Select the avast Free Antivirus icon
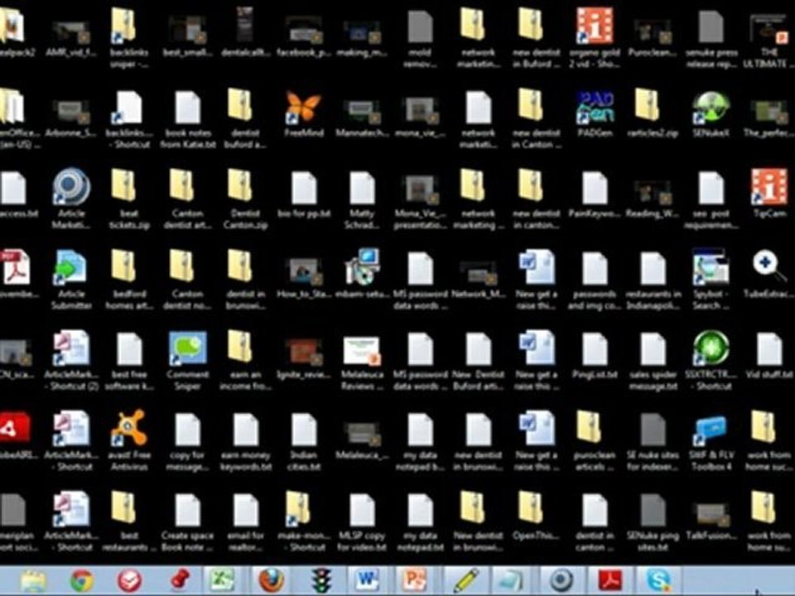 (129, 440)
